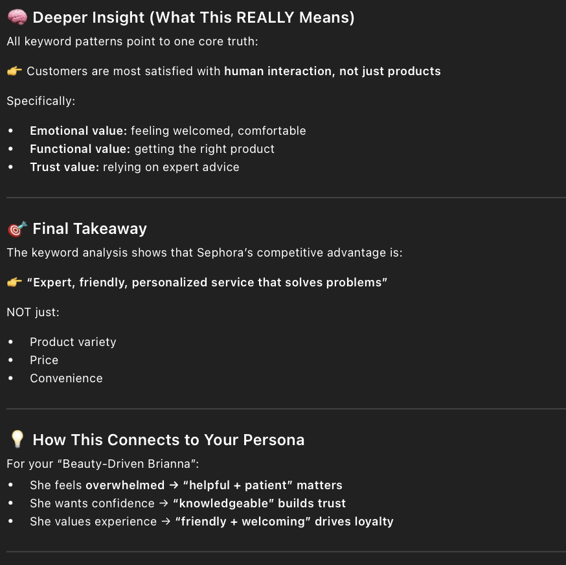566x565 pixels.
Task: Click the bold 'Emotional value:' label
Action: coord(78,131)
